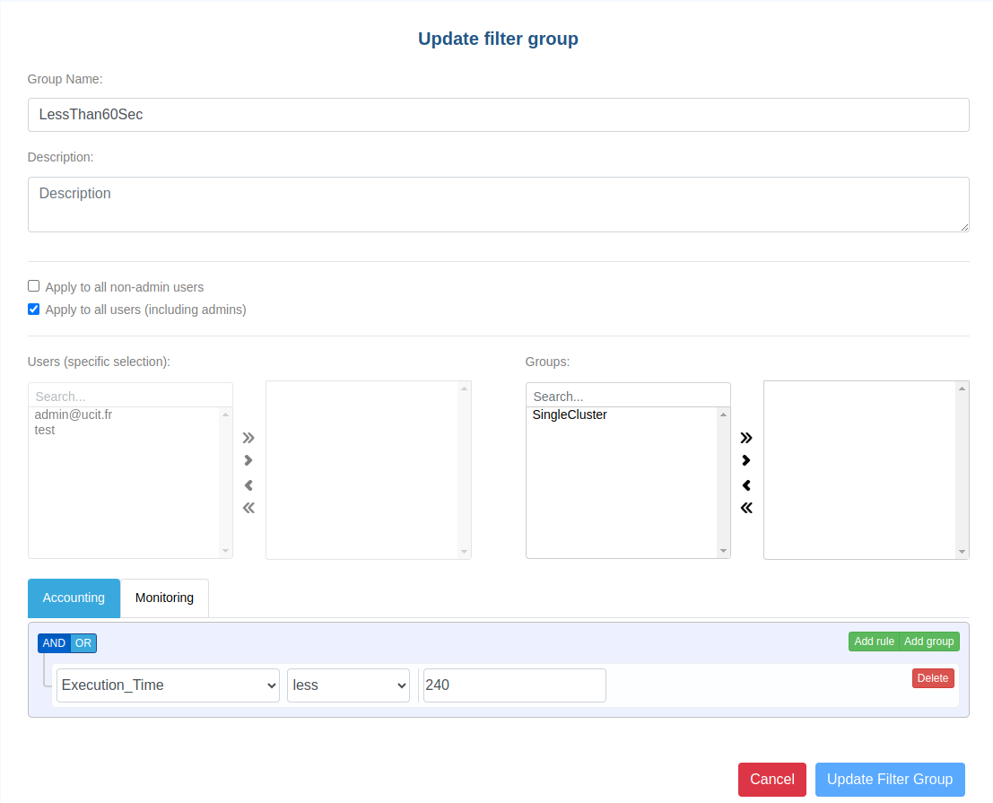Remove all groups from selected groups

pos(746,508)
